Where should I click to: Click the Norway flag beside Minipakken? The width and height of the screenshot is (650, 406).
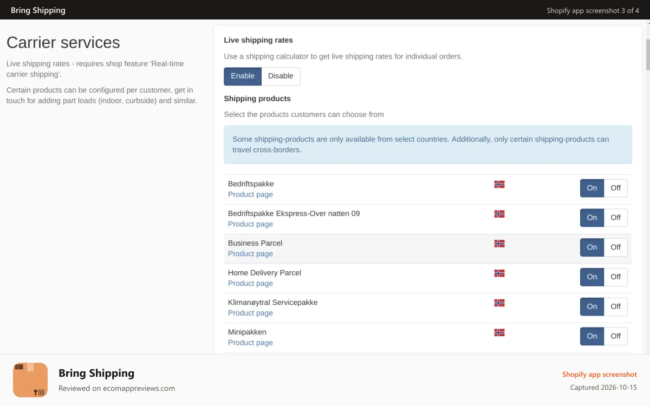(499, 332)
